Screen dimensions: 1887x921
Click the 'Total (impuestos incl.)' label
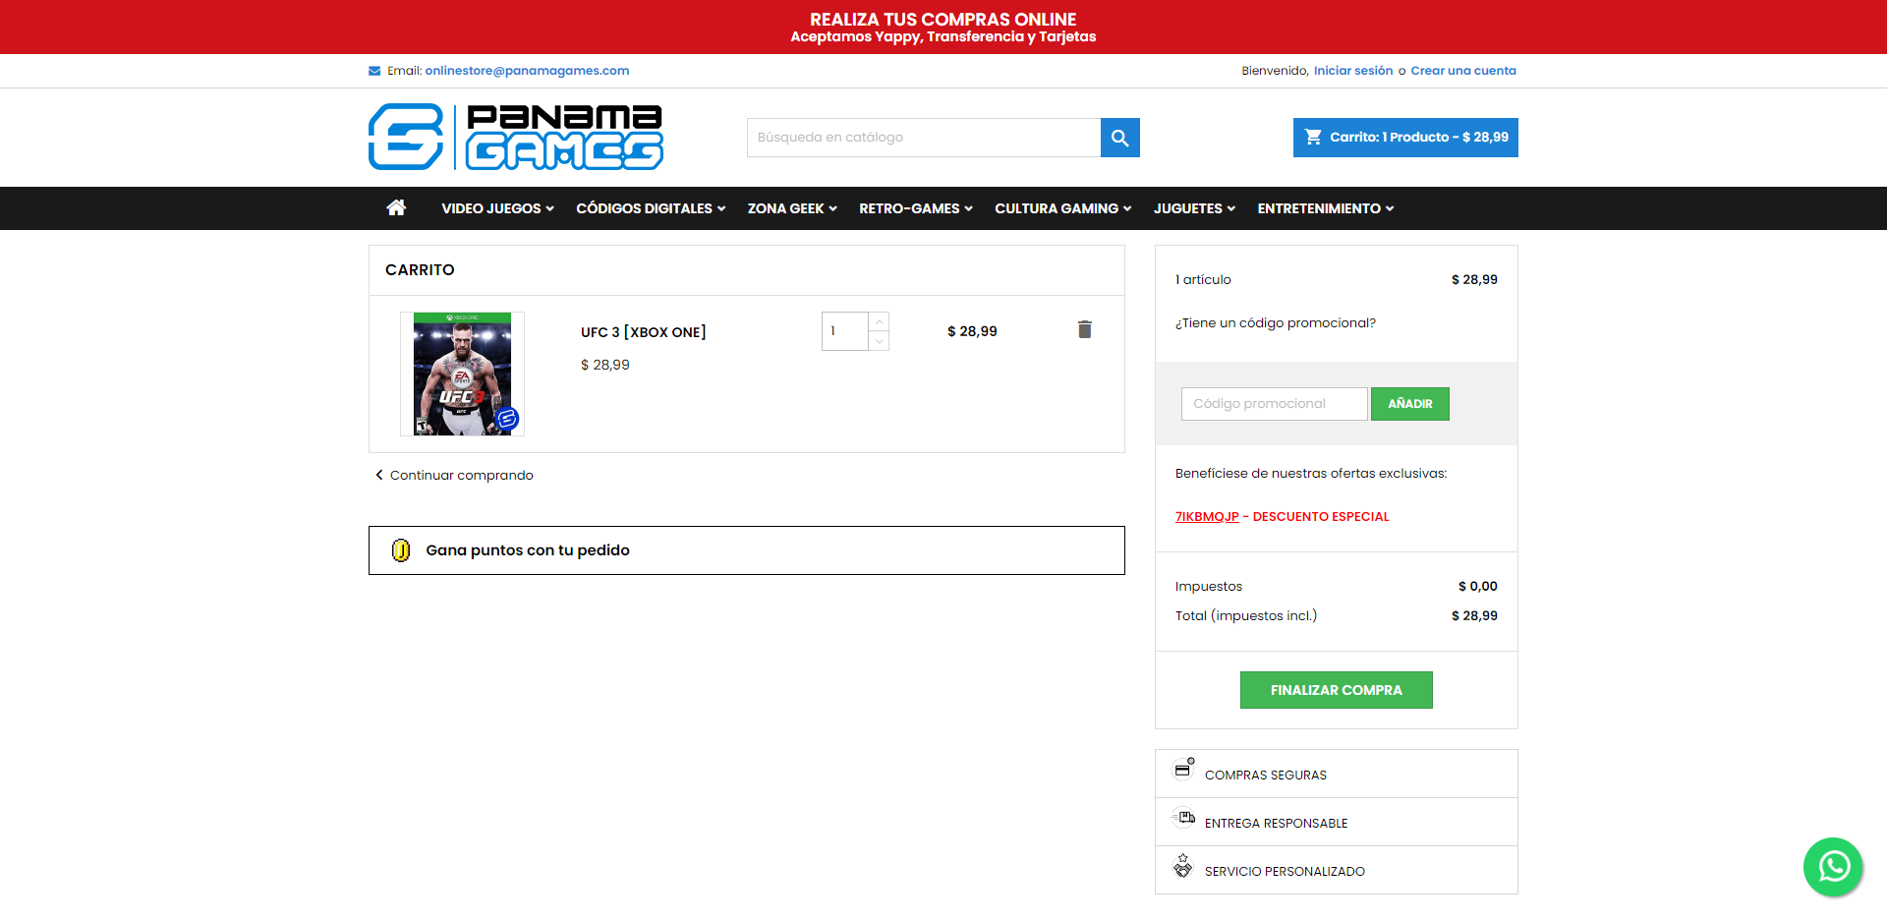tap(1246, 616)
